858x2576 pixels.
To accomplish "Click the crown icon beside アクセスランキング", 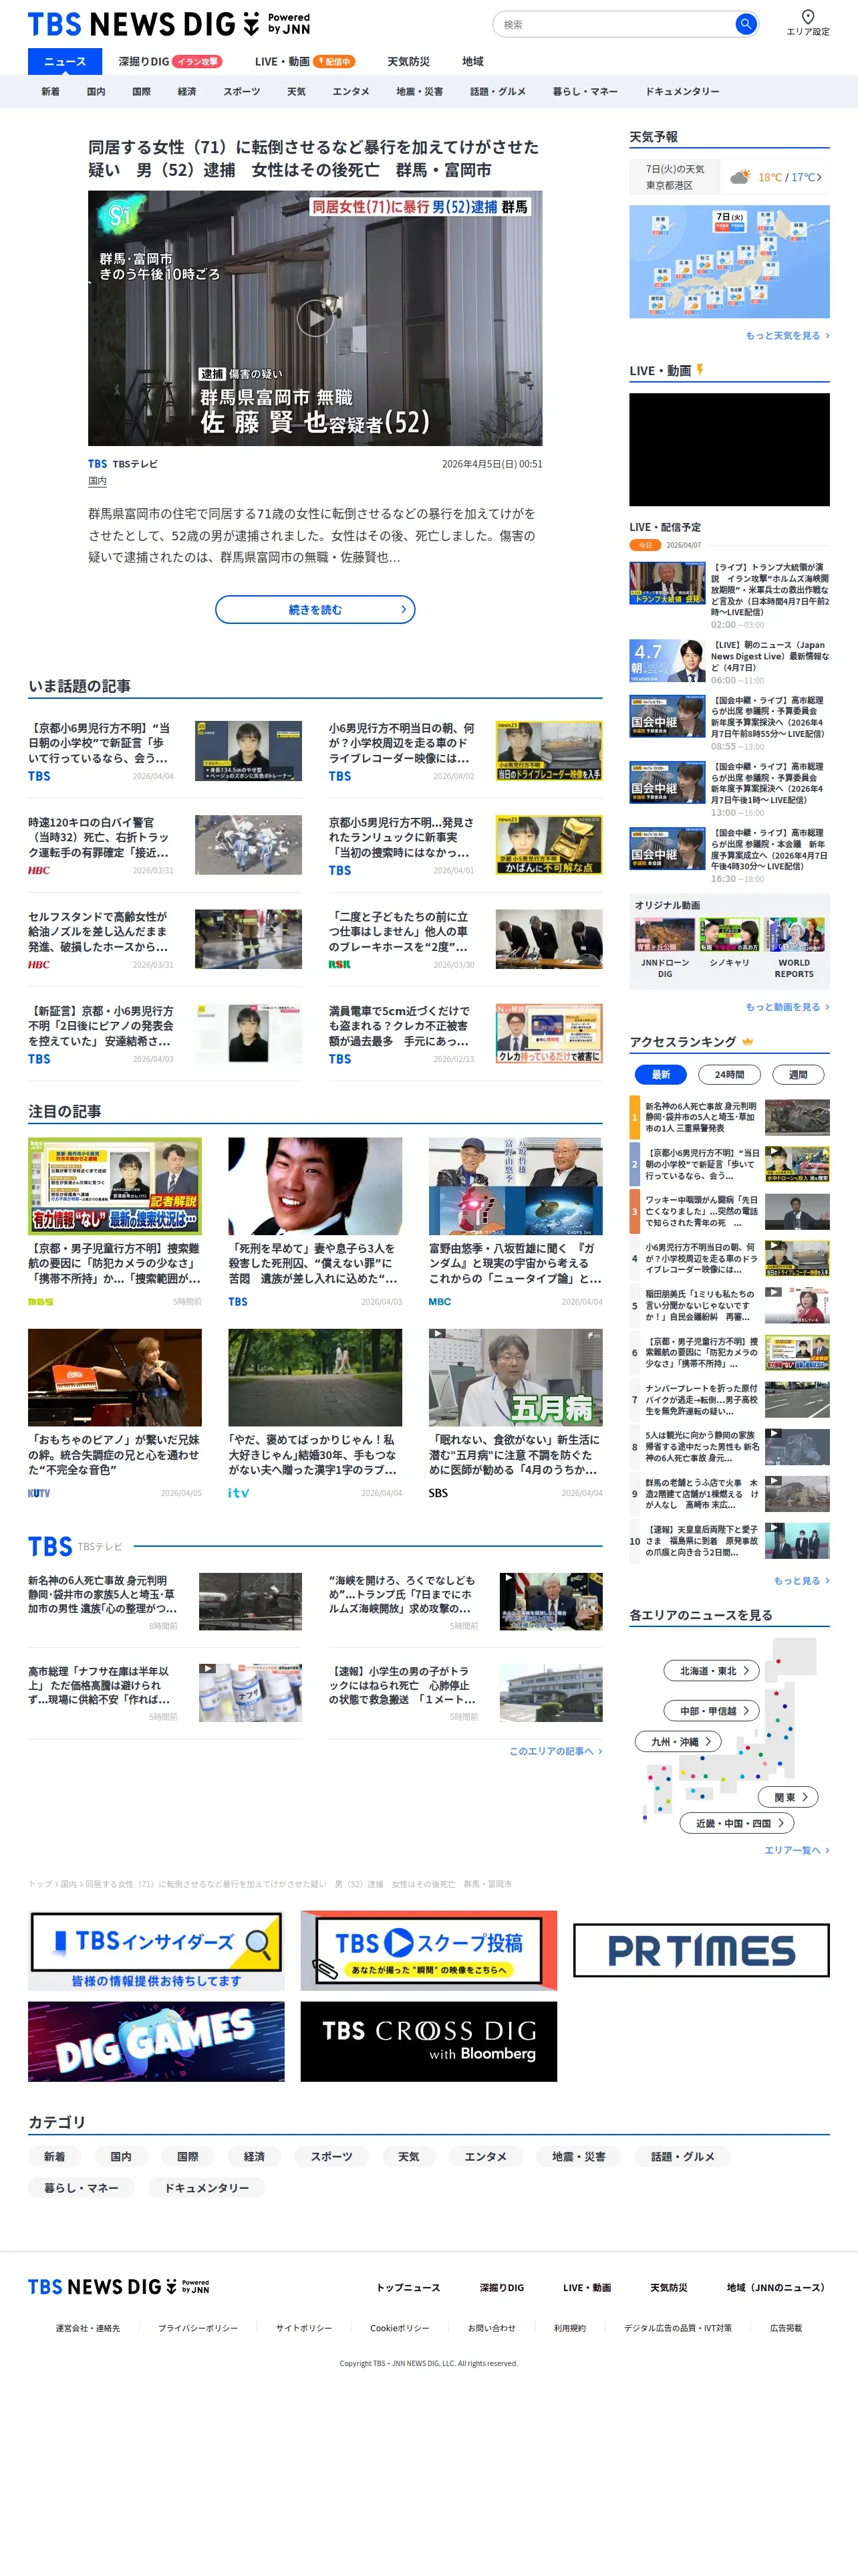I will point(747,1041).
